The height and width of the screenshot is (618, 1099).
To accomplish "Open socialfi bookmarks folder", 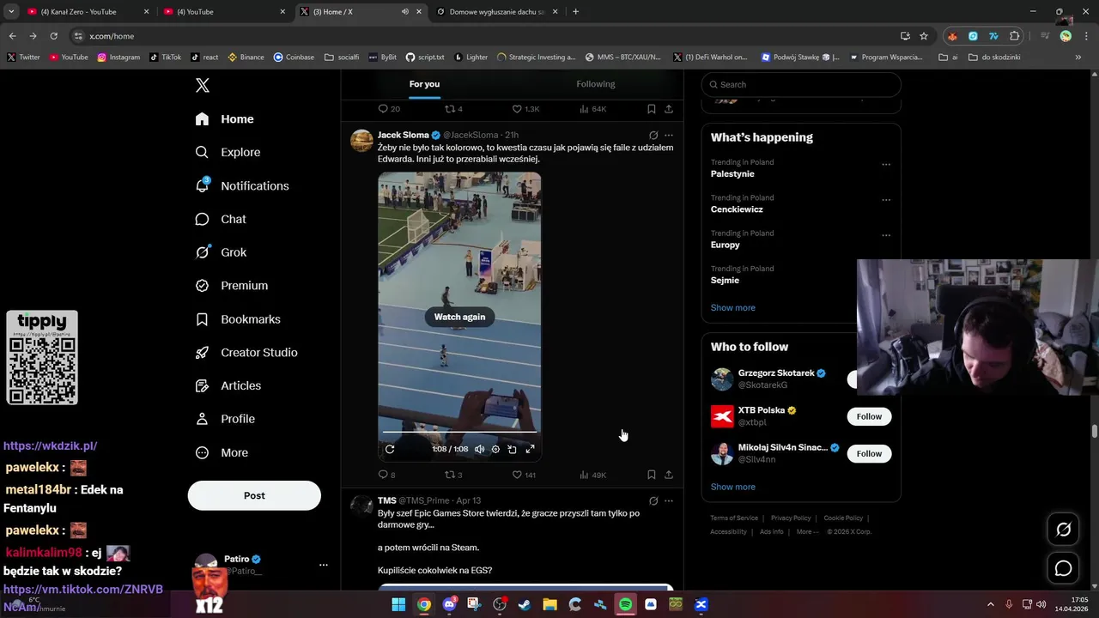I will tap(342, 58).
